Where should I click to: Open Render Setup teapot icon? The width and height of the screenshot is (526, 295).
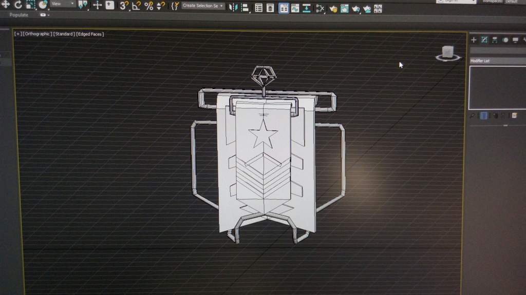(x=333, y=9)
